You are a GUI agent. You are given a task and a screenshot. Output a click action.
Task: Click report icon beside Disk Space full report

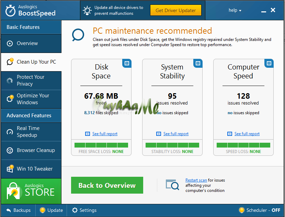(x=88, y=134)
